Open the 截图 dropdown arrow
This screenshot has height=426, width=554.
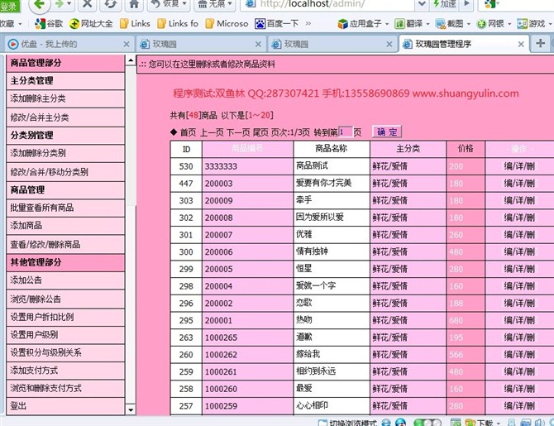[469, 24]
